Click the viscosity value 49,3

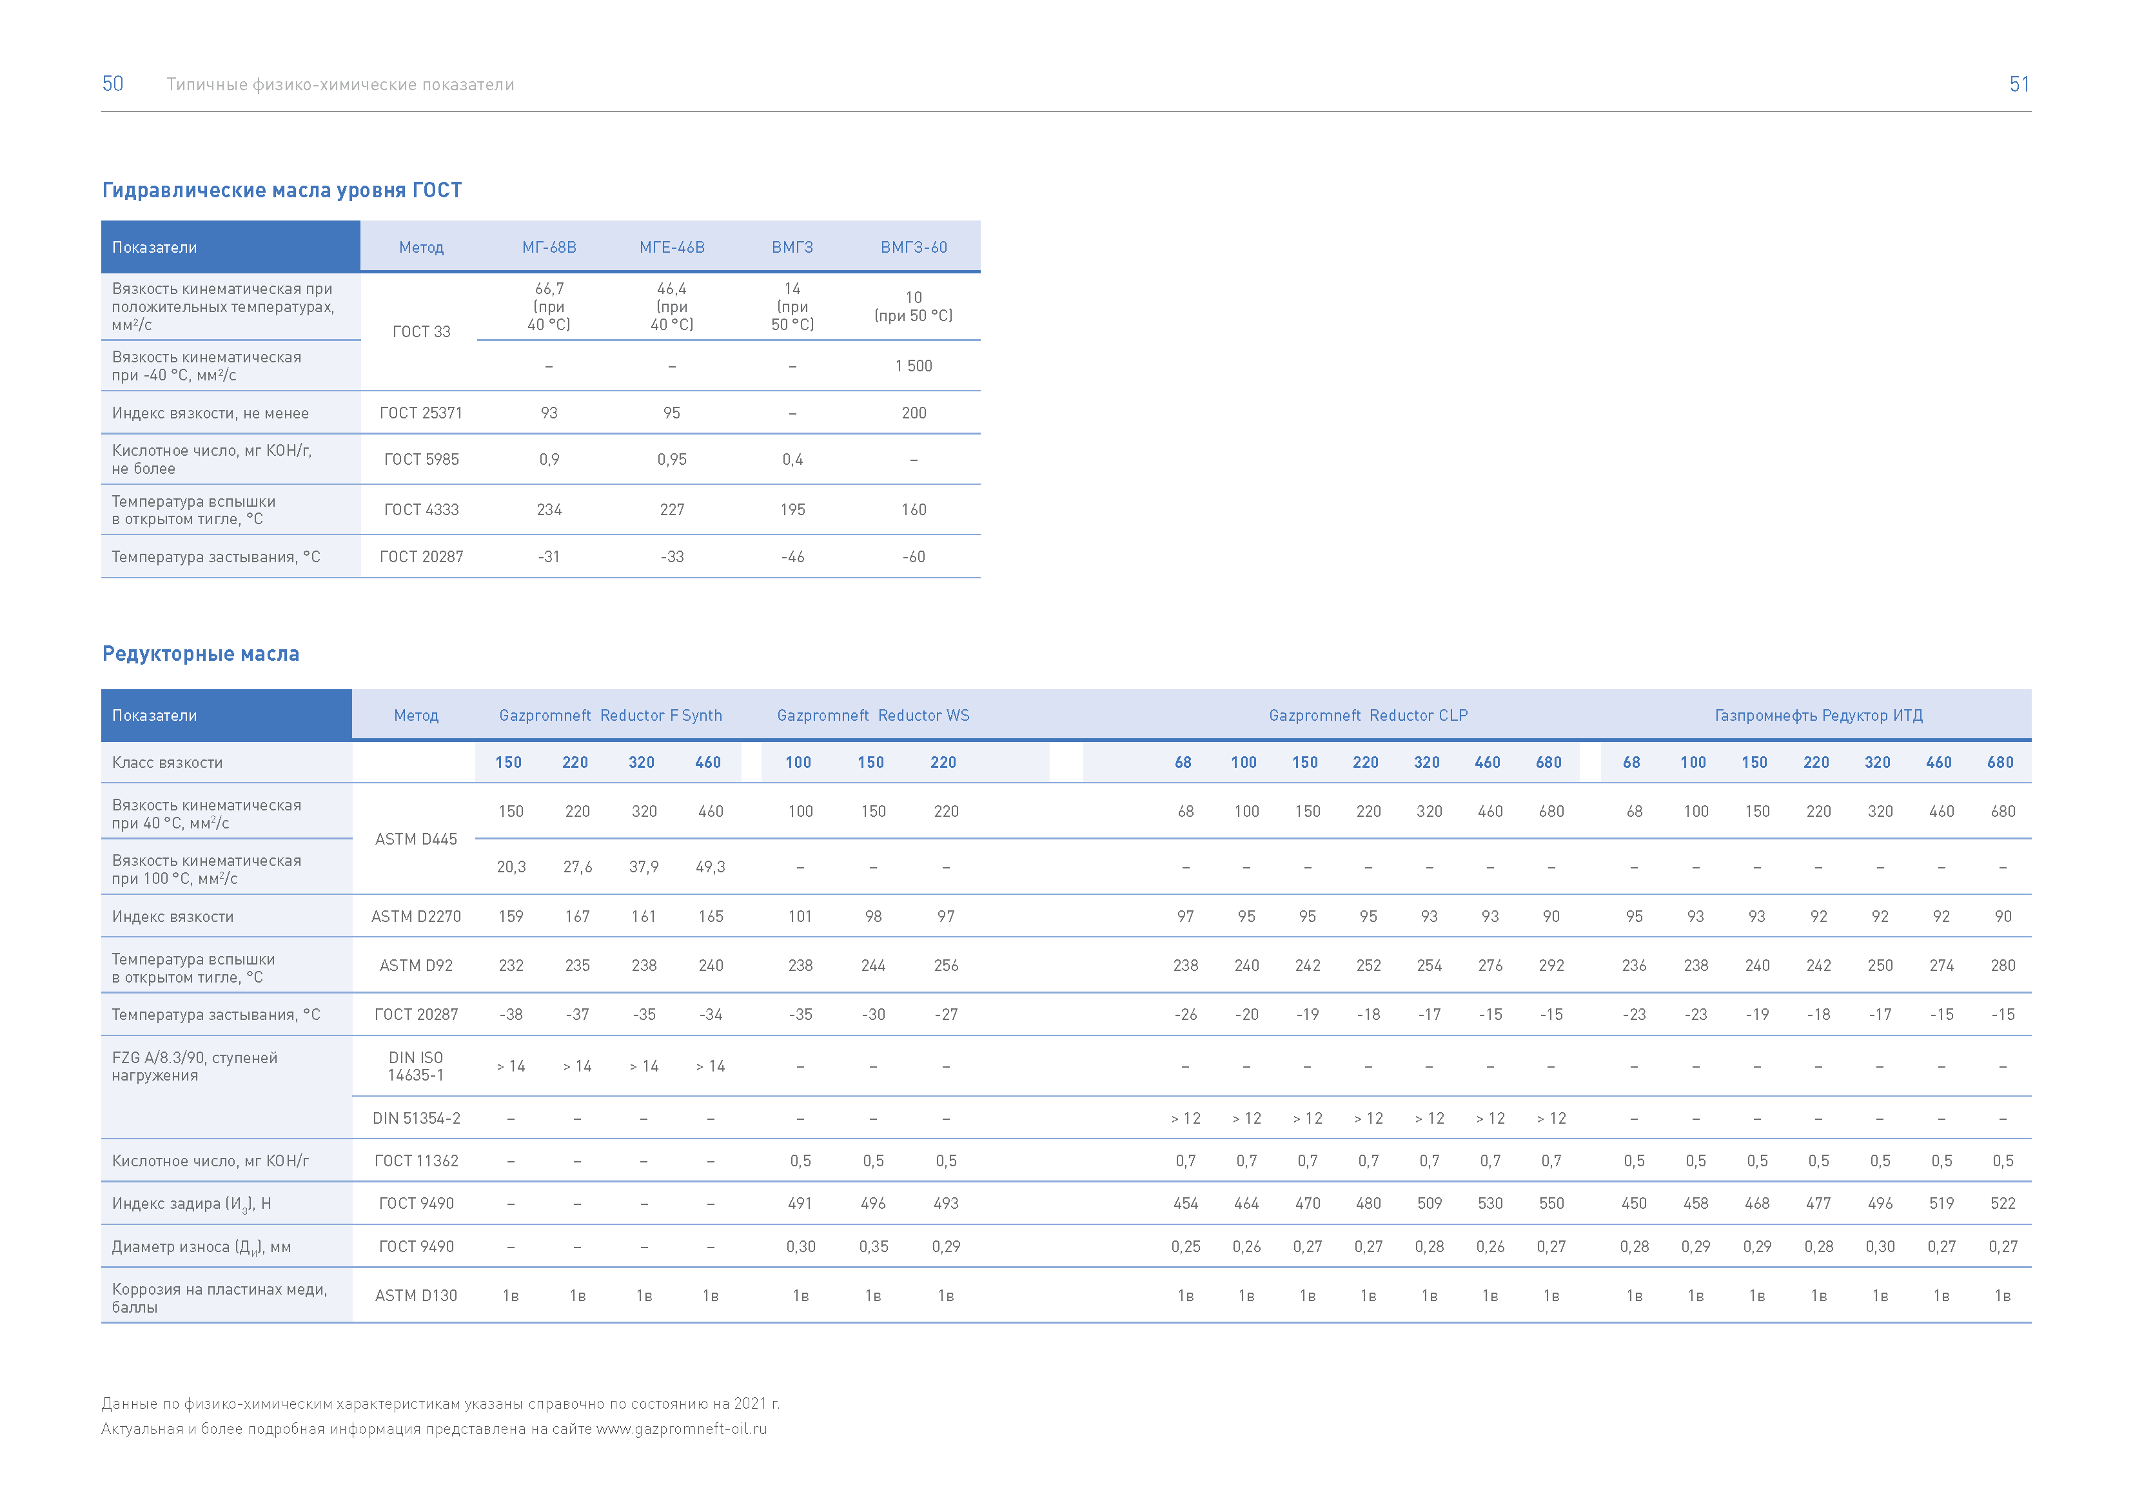pos(711,868)
